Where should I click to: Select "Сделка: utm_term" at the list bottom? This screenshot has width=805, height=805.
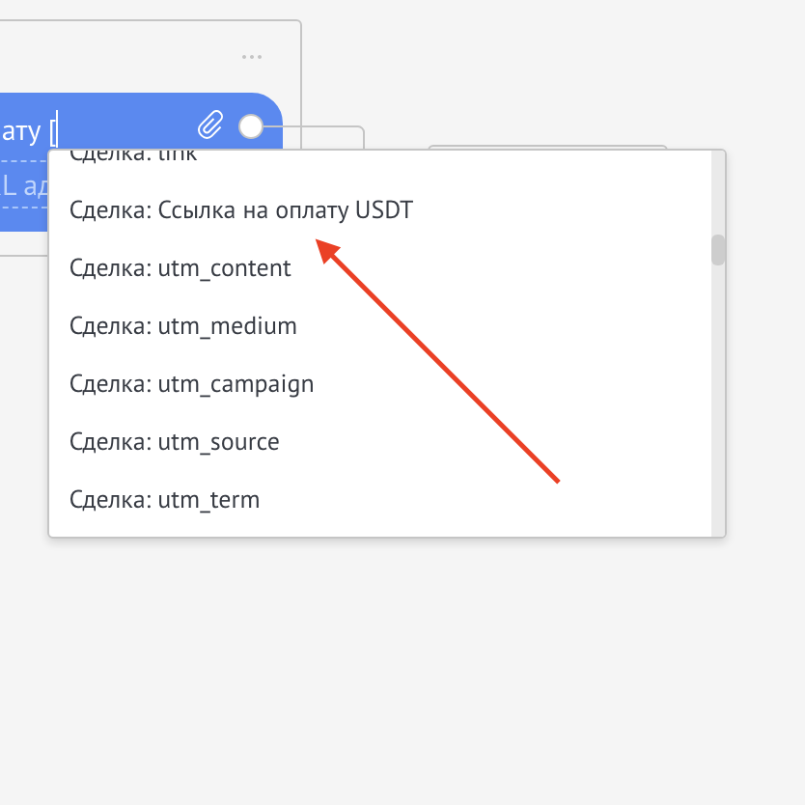point(165,500)
